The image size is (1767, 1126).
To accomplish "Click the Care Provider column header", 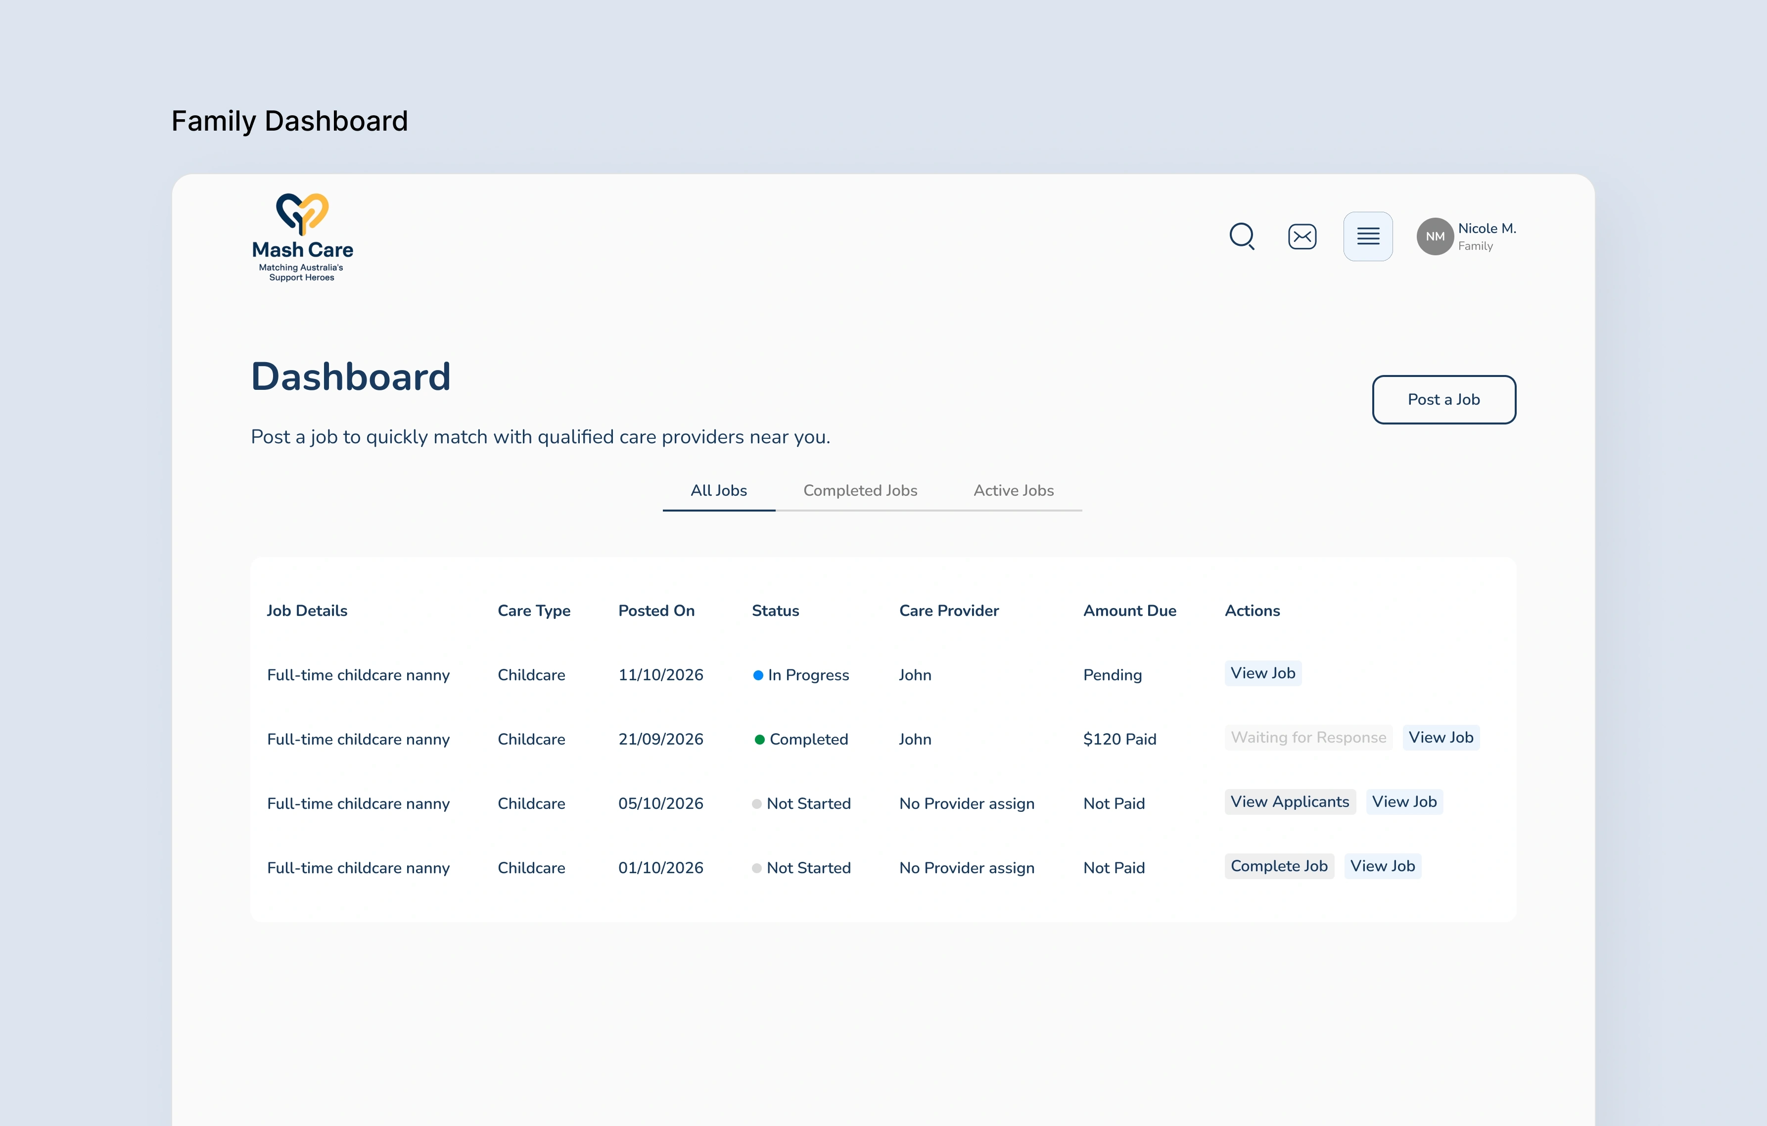I will [949, 610].
